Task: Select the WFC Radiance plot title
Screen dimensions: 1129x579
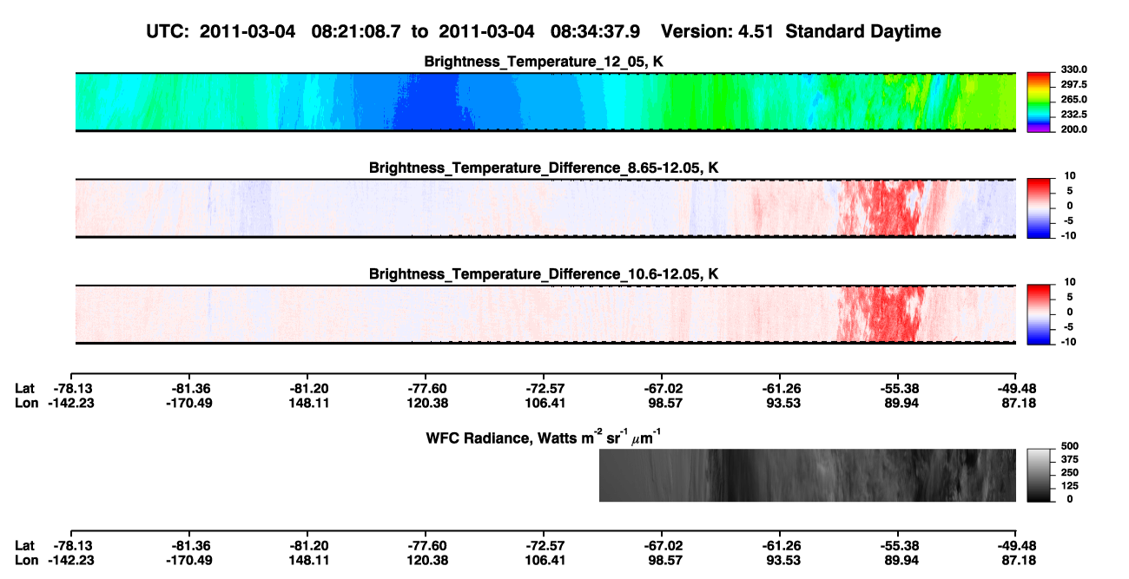Action: (x=545, y=437)
